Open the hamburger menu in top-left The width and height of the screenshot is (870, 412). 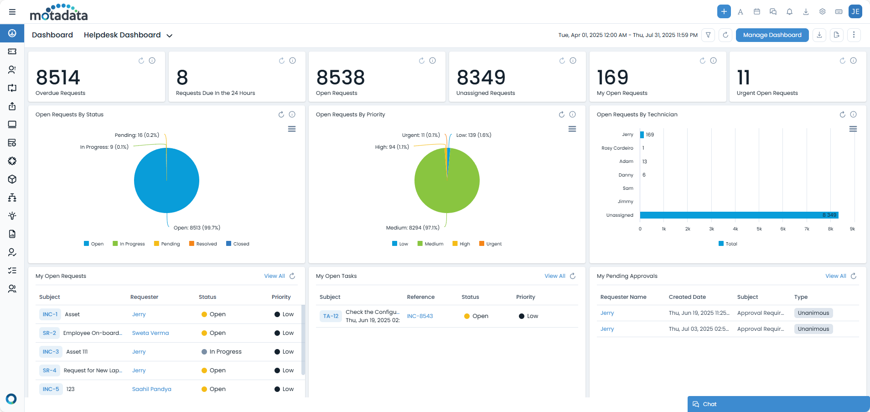12,12
